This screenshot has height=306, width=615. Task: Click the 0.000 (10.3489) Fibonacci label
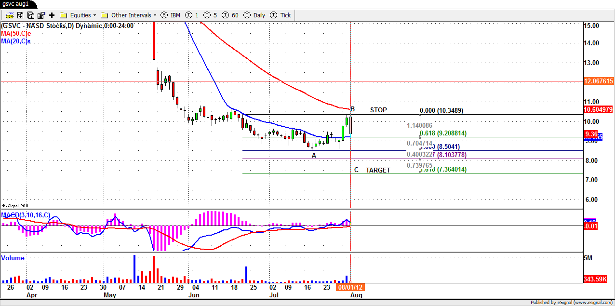coord(441,110)
